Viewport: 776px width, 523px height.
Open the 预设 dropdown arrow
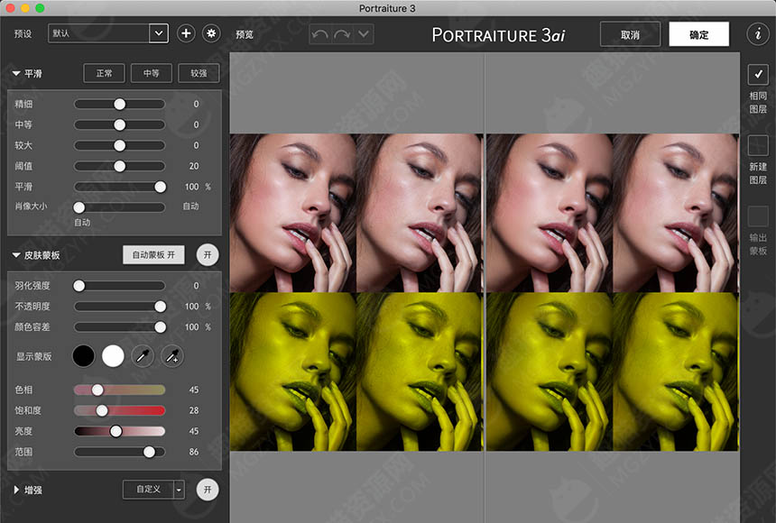159,33
